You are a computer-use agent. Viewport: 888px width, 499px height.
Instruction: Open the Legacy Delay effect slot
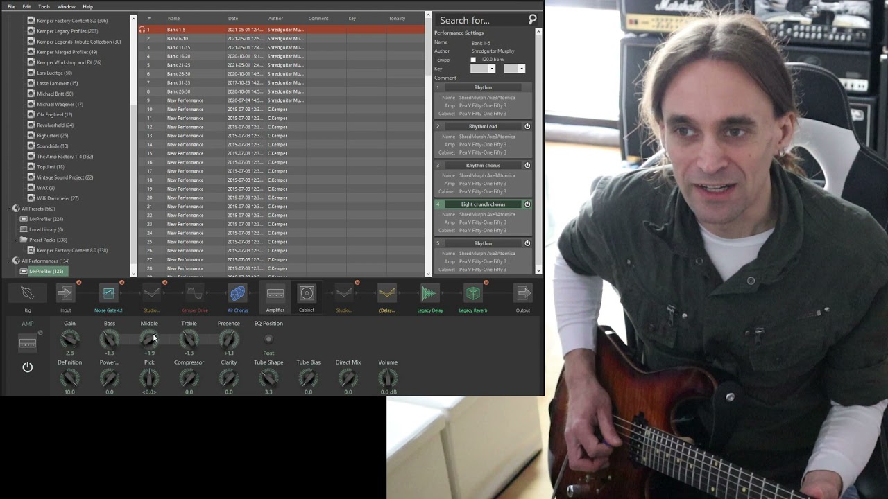(x=430, y=293)
